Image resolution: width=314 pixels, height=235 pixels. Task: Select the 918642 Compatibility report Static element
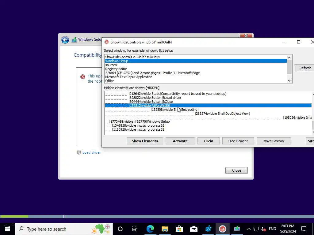point(208,94)
